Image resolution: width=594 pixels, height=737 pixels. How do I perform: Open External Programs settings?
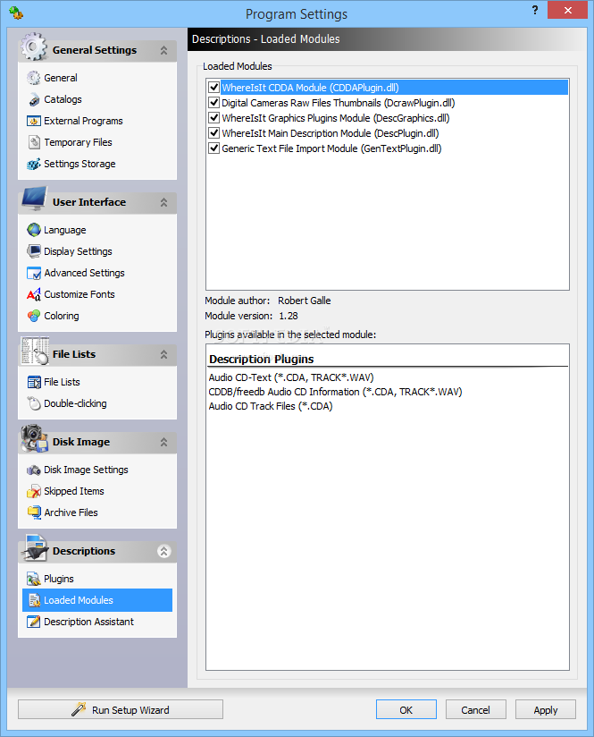(x=83, y=121)
